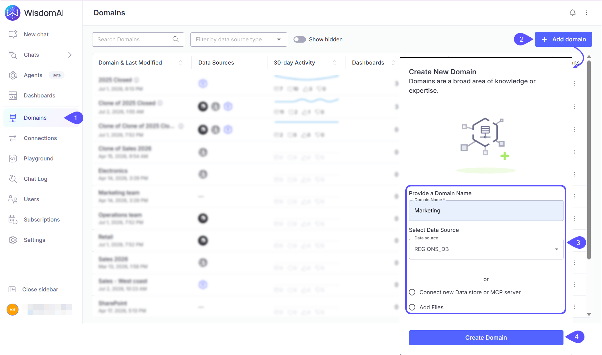Click the Users sidebar label
Screen dimensions: 602x355
point(31,199)
